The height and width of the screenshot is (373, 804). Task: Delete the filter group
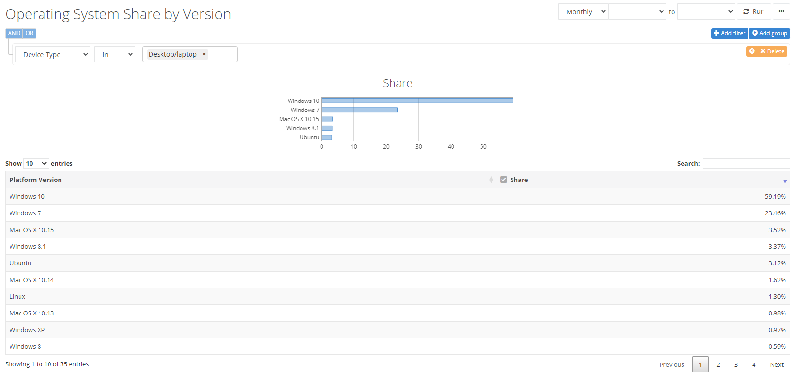(x=772, y=51)
